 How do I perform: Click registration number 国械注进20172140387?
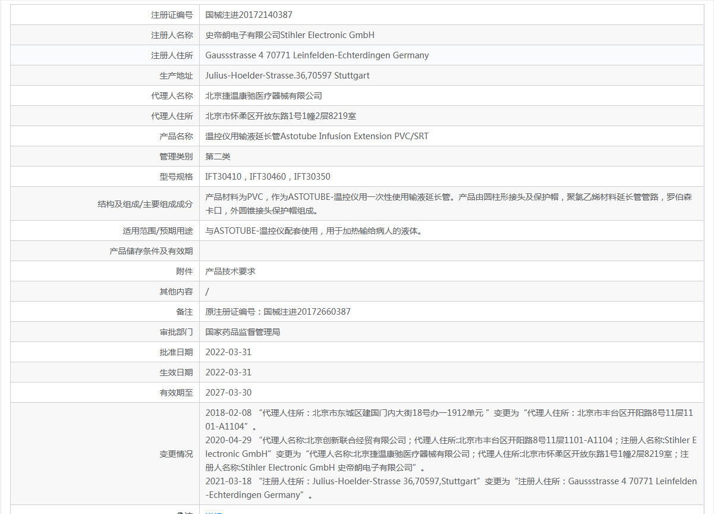249,15
